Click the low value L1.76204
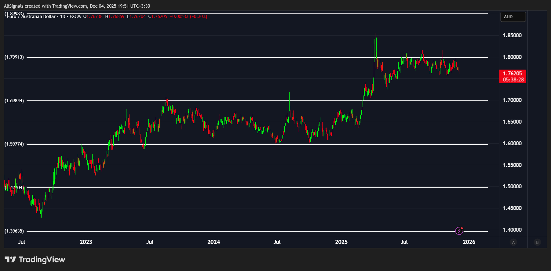 coord(136,16)
